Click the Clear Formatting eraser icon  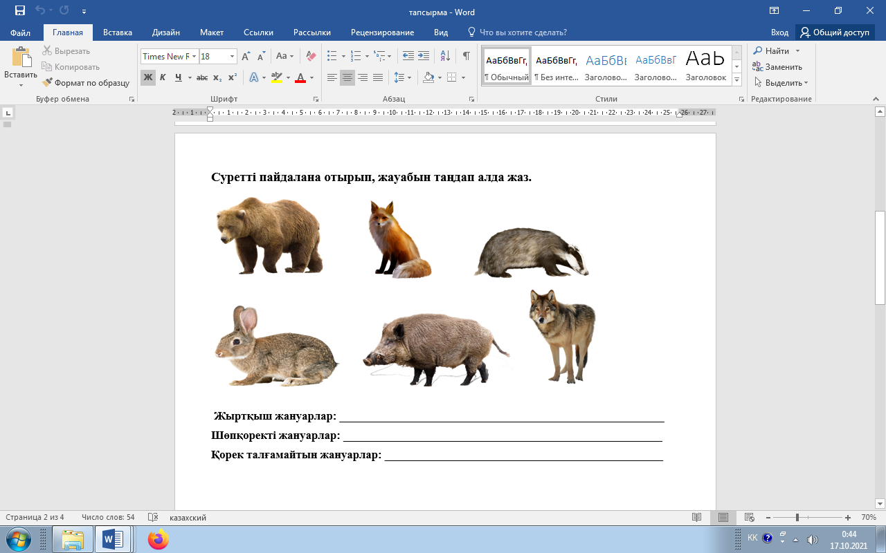pyautogui.click(x=311, y=56)
